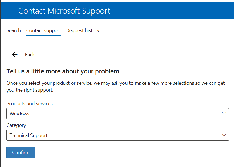Select the Contact support tab

click(x=44, y=30)
